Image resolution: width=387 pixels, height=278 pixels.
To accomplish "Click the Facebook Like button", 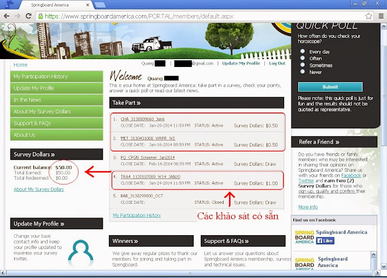I will point(325,241).
